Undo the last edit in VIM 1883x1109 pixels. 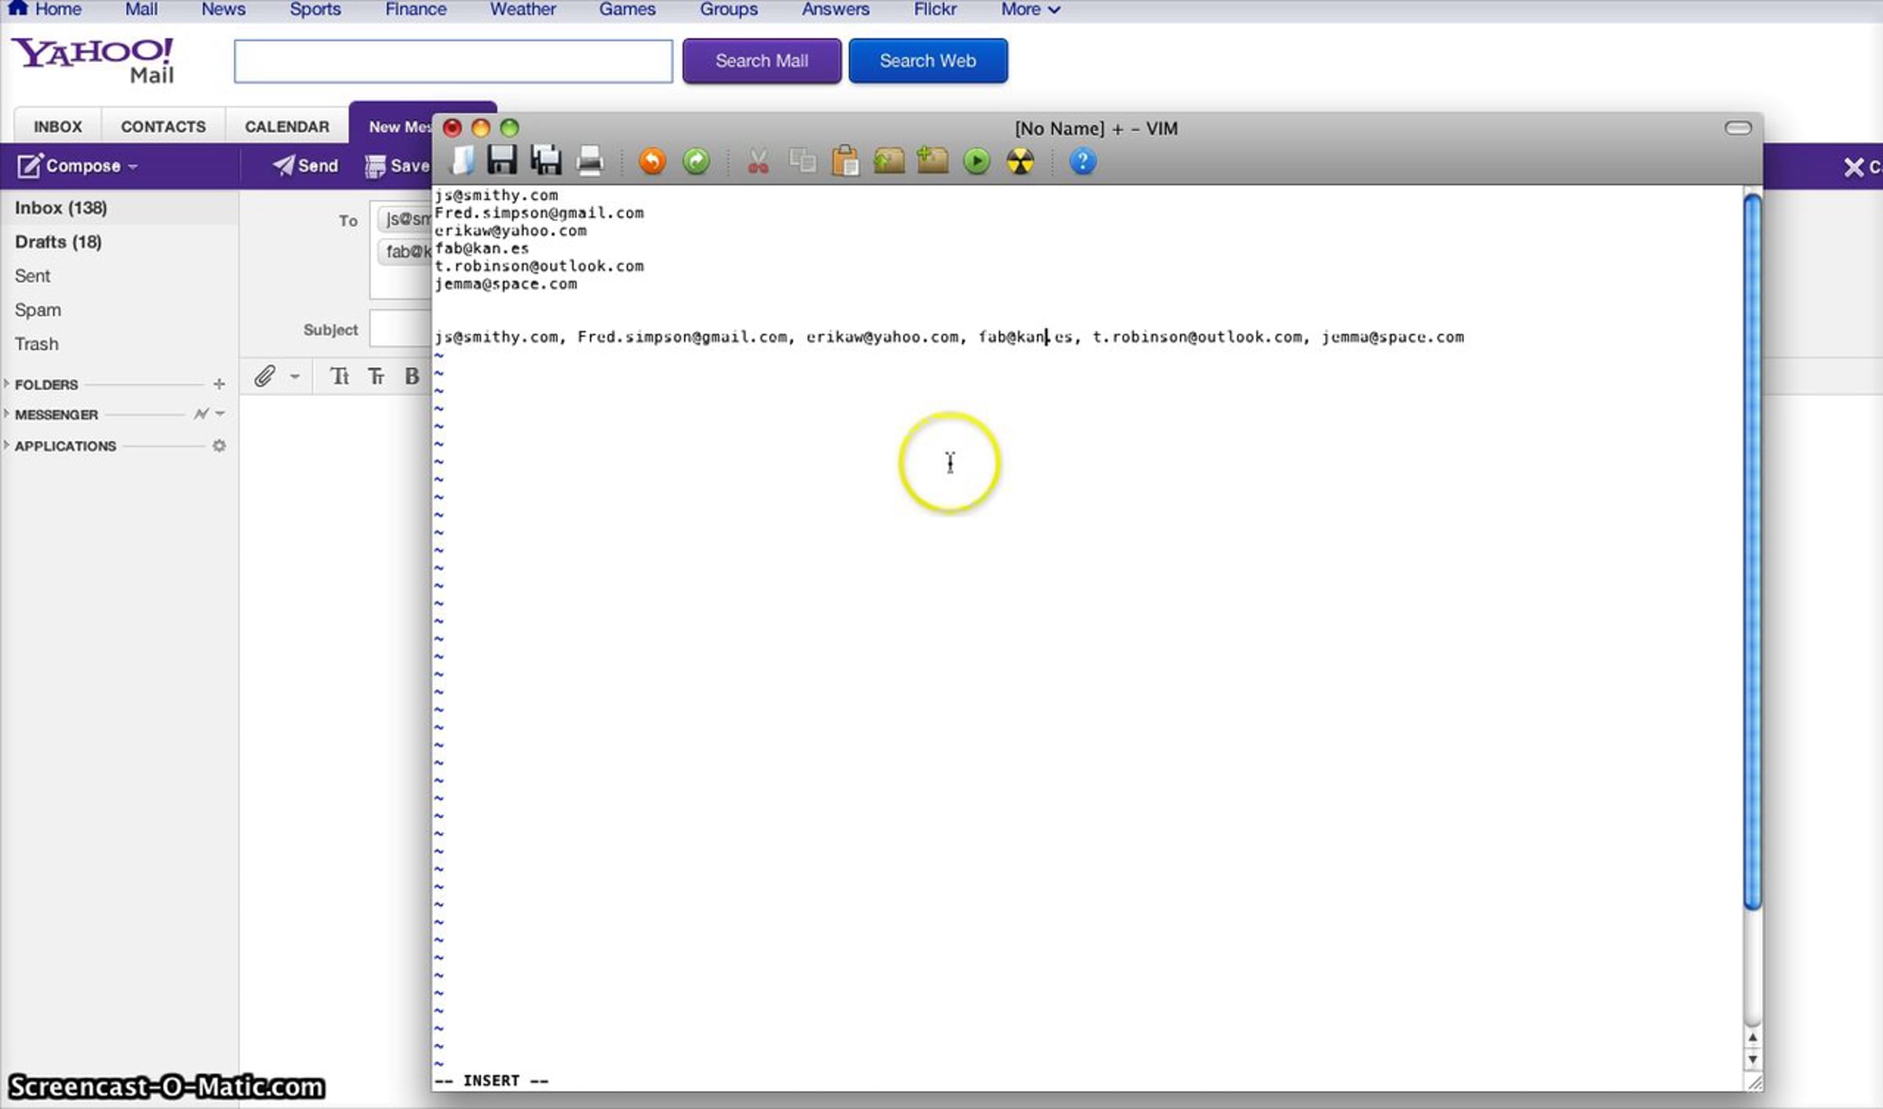coord(652,162)
